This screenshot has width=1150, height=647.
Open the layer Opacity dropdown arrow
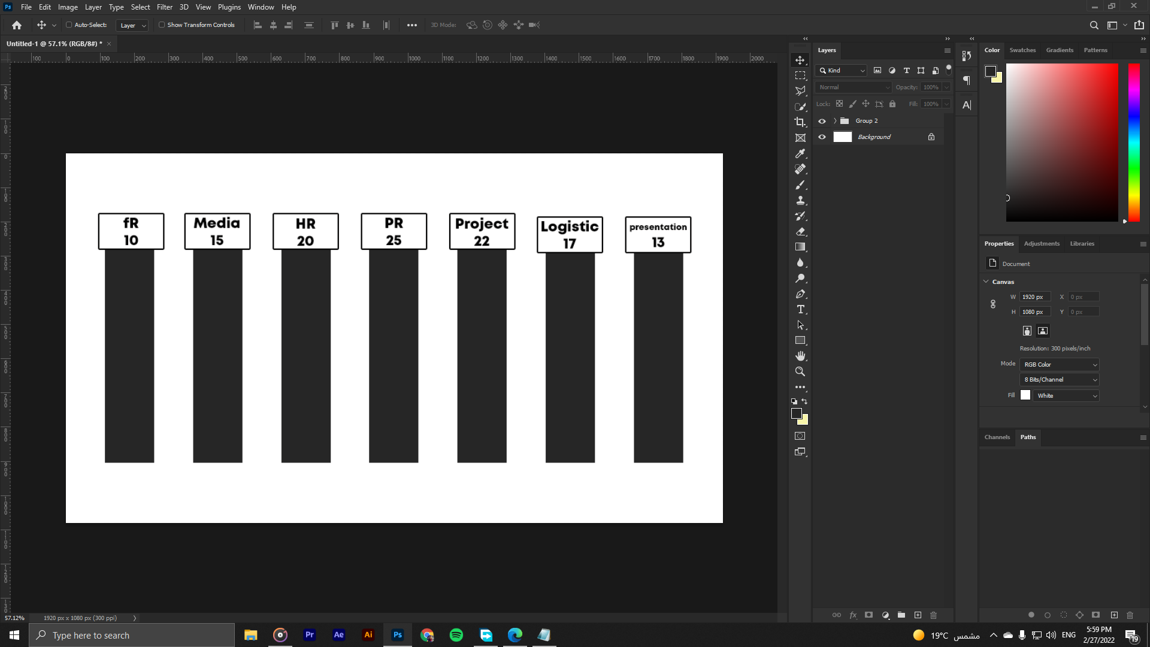click(x=947, y=87)
